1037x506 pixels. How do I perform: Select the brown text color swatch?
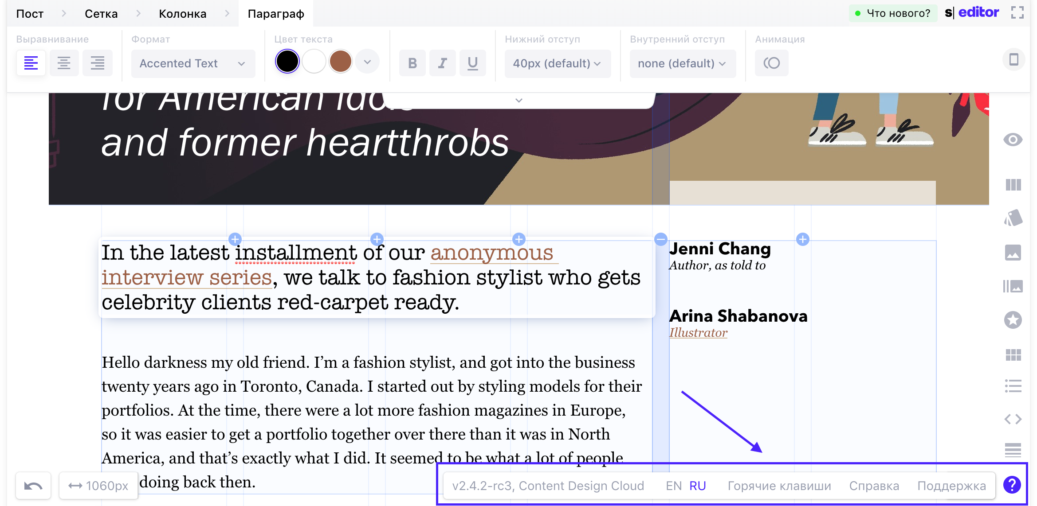coord(341,61)
